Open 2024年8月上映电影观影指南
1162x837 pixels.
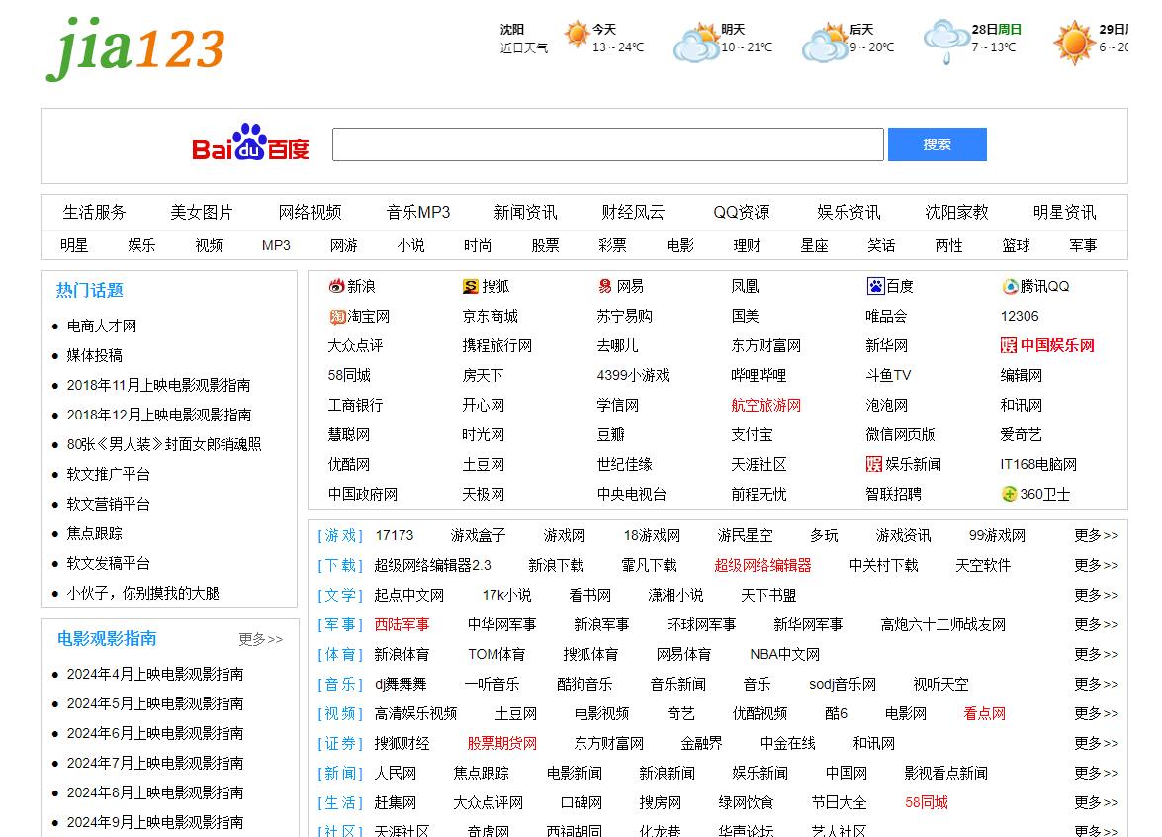click(x=155, y=792)
